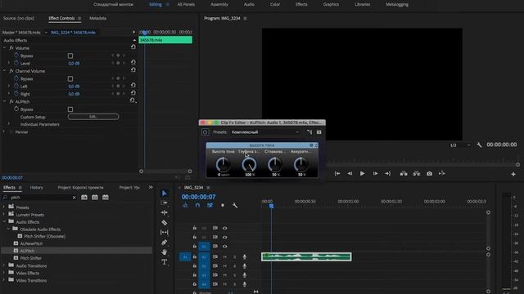This screenshot has width=524, height=294.
Task: Select the Razor tool
Action: pyautogui.click(x=164, y=222)
